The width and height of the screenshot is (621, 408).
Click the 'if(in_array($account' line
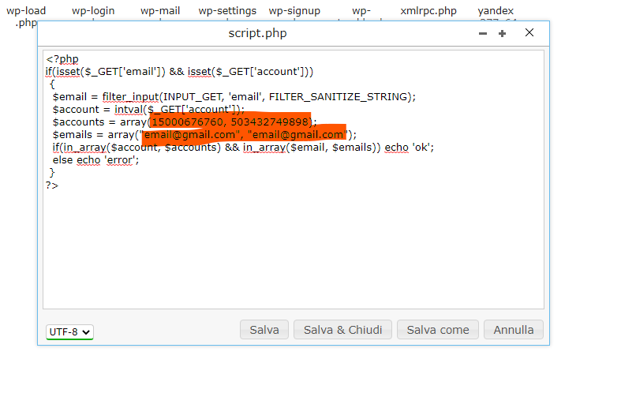tap(243, 148)
